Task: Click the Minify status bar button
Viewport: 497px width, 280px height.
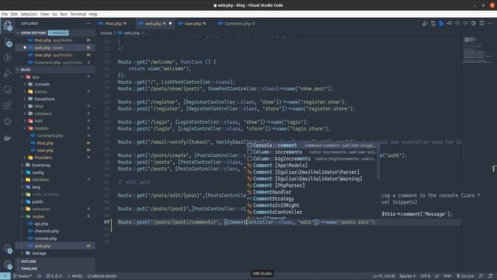Action: (x=75, y=276)
